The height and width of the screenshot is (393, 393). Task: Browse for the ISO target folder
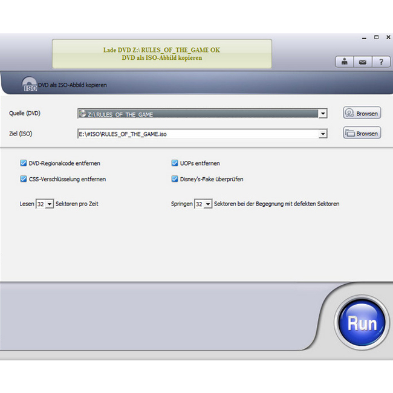click(362, 133)
